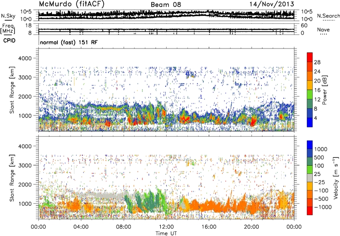Click the 'Power [dB]' colorbar label
The height and width of the screenshot is (236, 340).
pos(324,90)
